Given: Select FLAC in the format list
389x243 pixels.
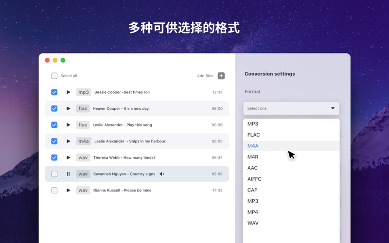Looking at the screenshot, I should [253, 135].
